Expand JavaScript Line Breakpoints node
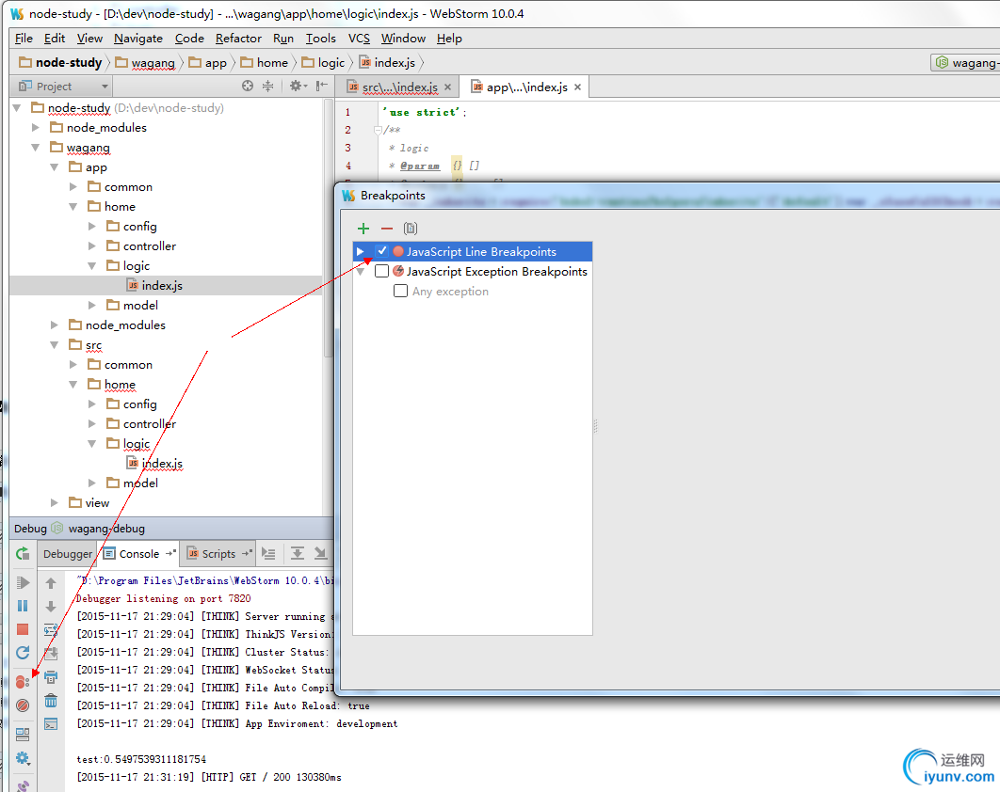Viewport: 1000px width, 792px height. 361,251
